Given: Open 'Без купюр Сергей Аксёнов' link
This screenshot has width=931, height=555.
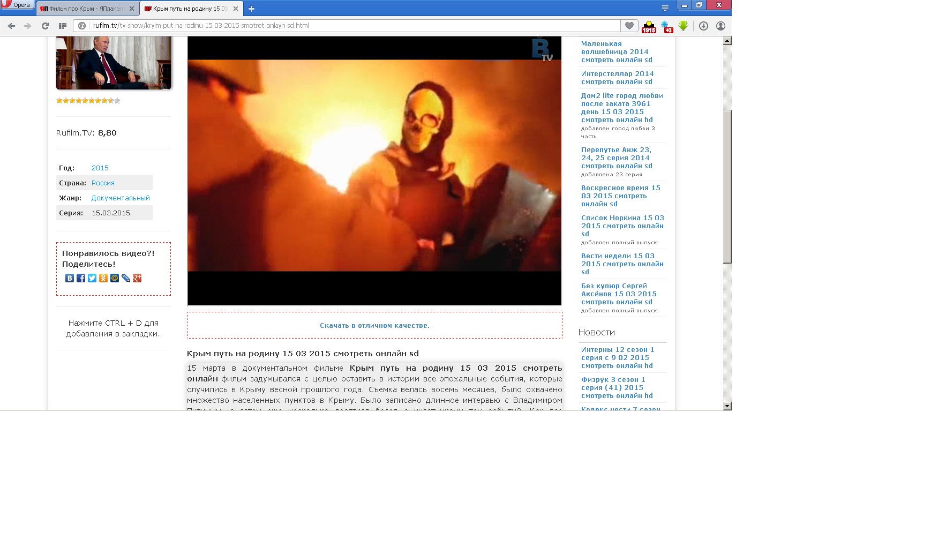Looking at the screenshot, I should [x=619, y=294].
